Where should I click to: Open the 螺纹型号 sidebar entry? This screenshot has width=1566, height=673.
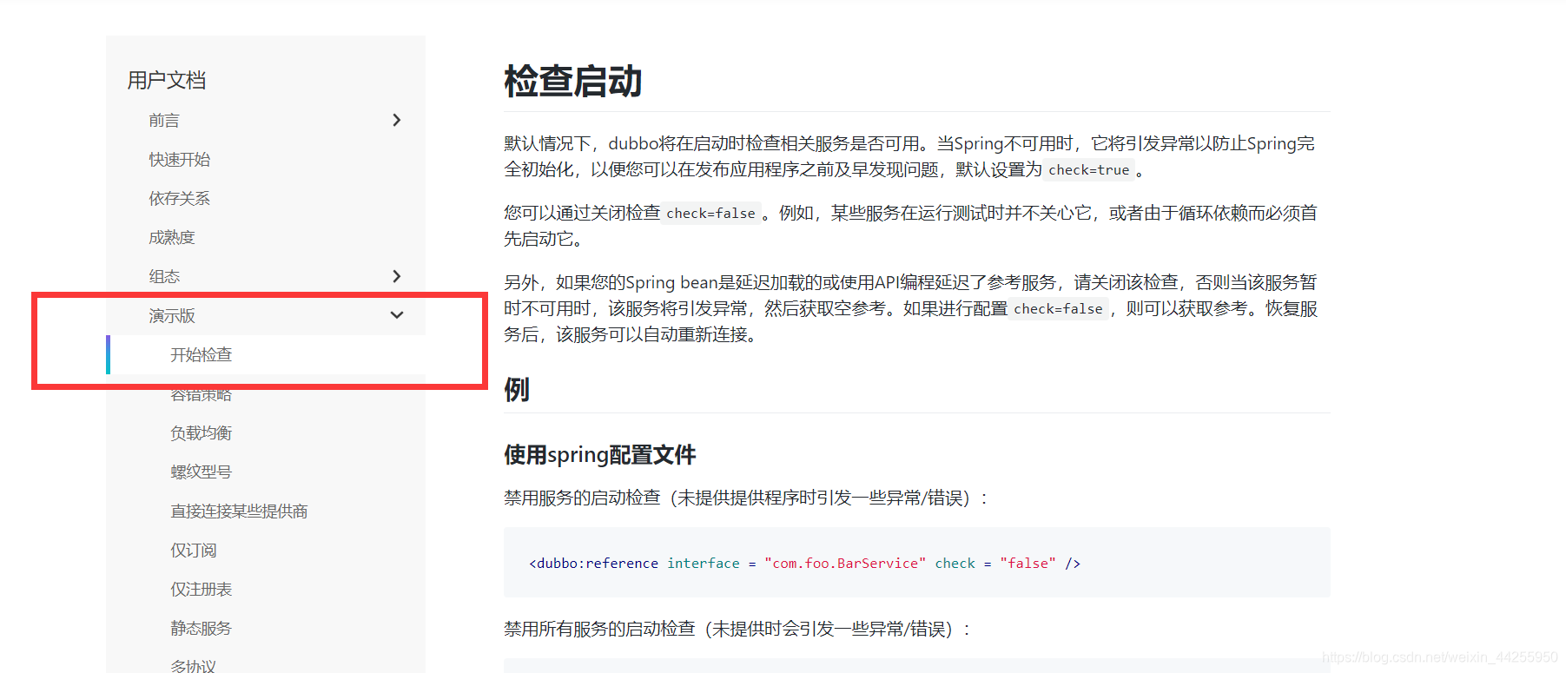[202, 472]
